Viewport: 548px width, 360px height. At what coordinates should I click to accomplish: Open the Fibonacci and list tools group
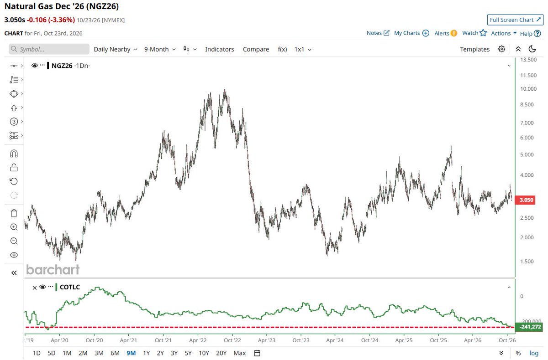click(x=14, y=80)
